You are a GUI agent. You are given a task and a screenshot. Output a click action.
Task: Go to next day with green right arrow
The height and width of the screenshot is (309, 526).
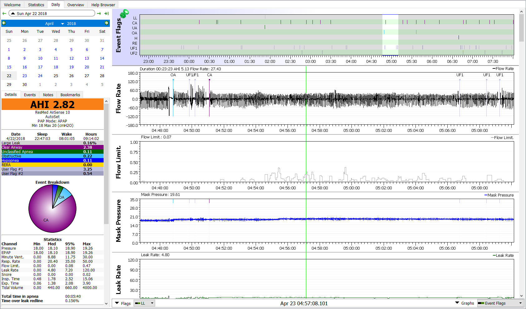(x=99, y=13)
